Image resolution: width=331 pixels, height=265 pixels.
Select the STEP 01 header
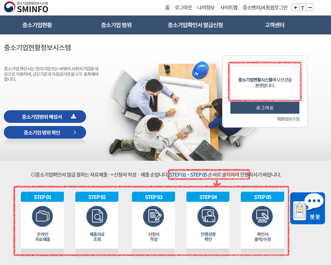coord(42,197)
